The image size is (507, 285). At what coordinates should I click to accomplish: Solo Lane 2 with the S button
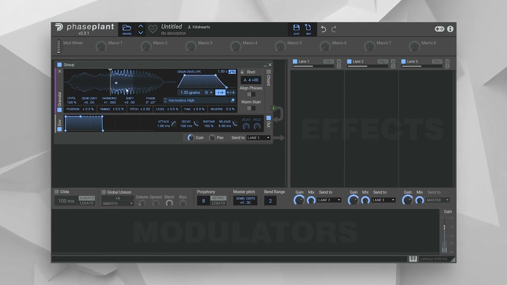click(393, 66)
